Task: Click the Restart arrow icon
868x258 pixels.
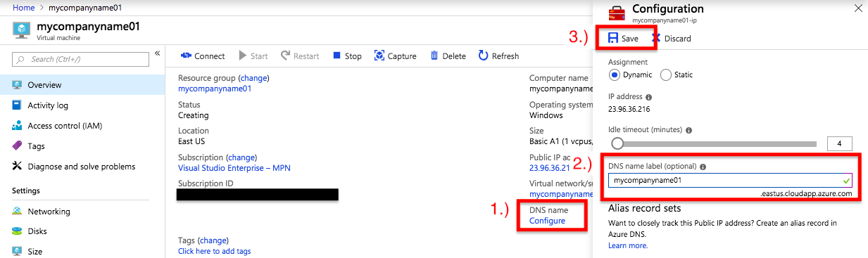Action: 285,56
